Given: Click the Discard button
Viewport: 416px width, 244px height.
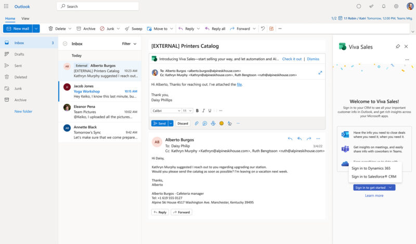Looking at the screenshot, I should tap(183, 124).
